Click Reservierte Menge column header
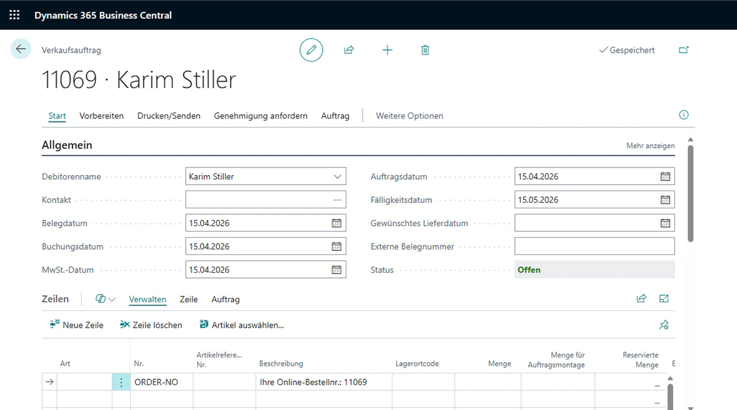This screenshot has width=737, height=410. tap(641, 360)
